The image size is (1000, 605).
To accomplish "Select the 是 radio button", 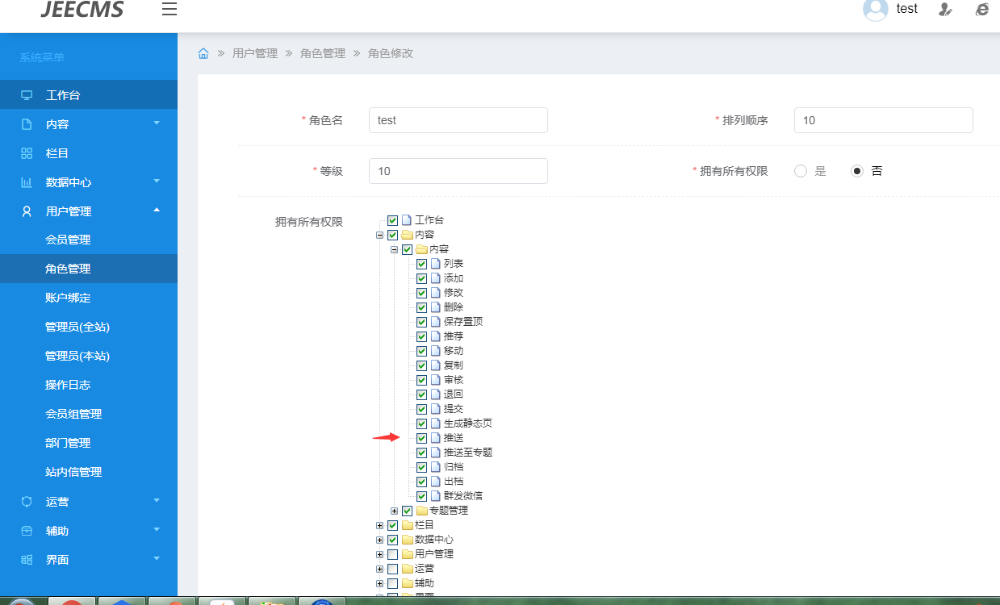I will (x=801, y=171).
